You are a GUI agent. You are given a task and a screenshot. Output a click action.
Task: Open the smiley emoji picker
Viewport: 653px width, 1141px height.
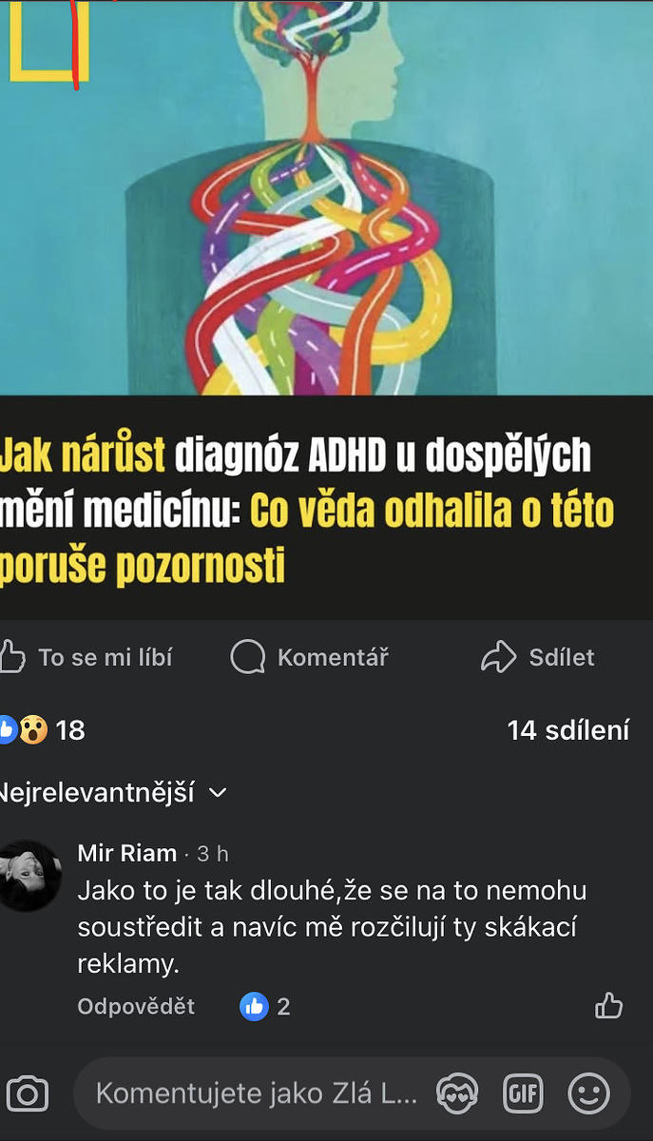point(589,1093)
